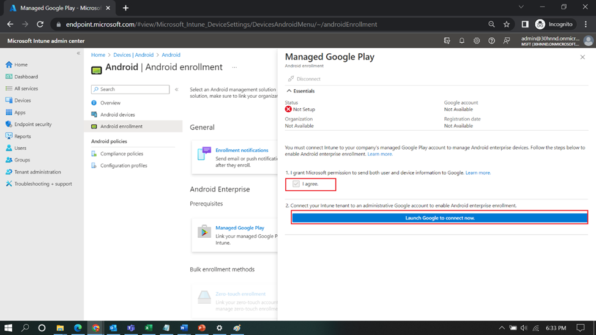Viewport: 596px width, 335px height.
Task: Open File Explorer from taskbar
Action: point(60,328)
